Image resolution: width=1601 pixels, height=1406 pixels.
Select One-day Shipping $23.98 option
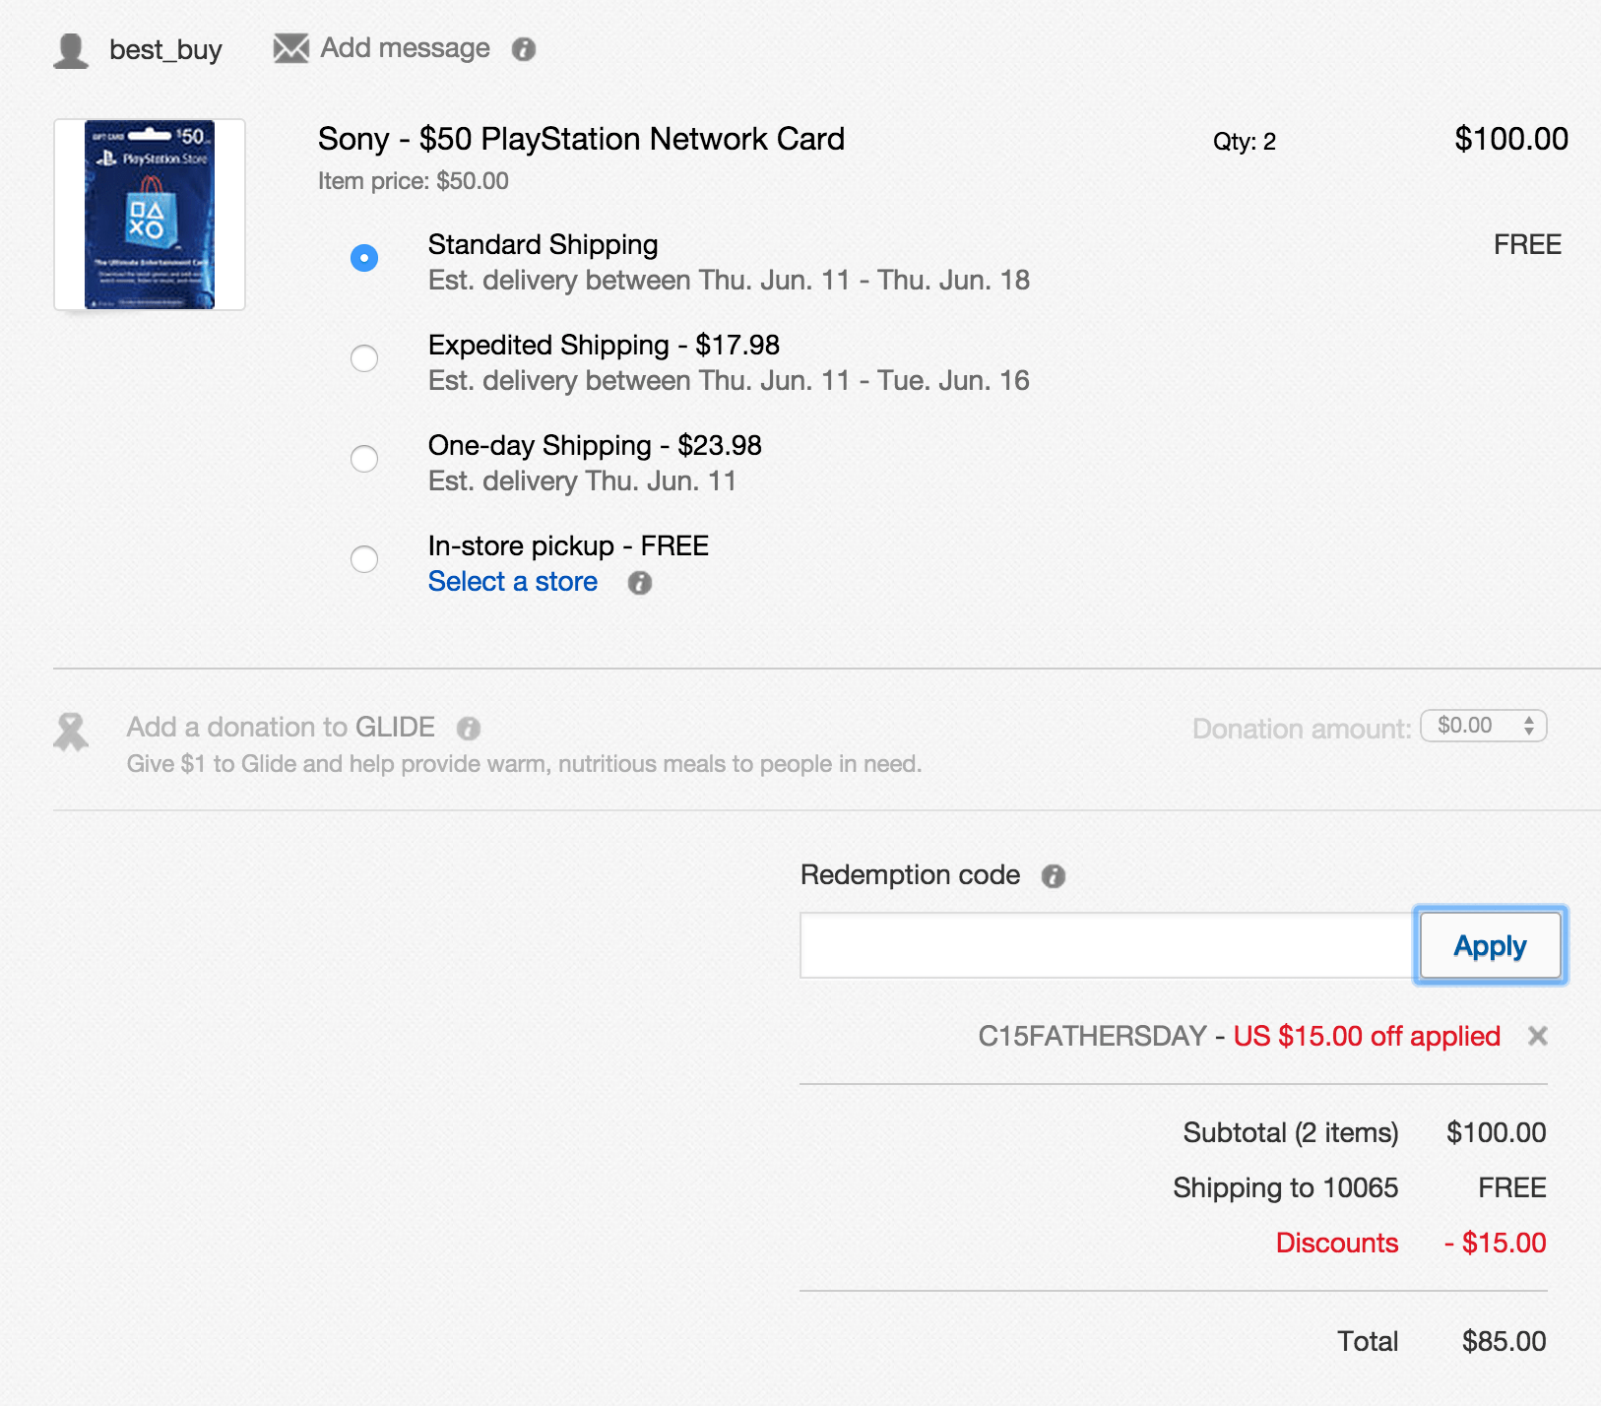pyautogui.click(x=364, y=459)
